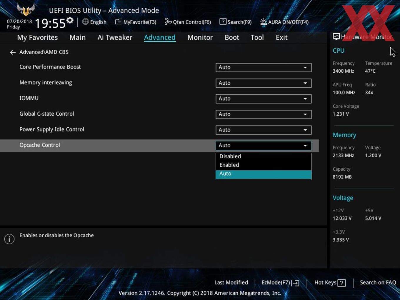400x300 pixels.
Task: Open the Monitor tab
Action: pos(200,37)
